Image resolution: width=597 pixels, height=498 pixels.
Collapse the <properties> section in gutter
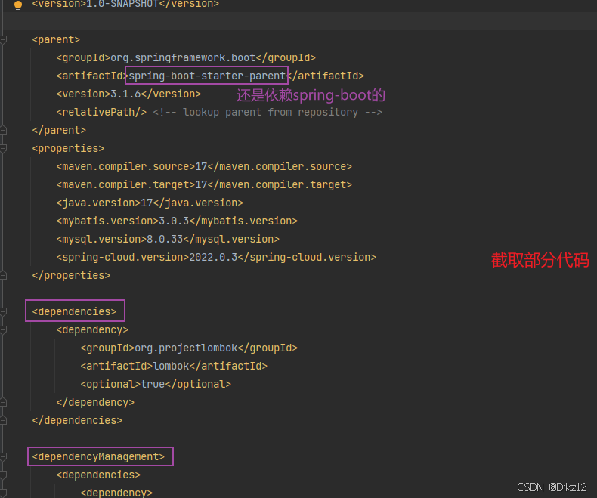click(4, 148)
